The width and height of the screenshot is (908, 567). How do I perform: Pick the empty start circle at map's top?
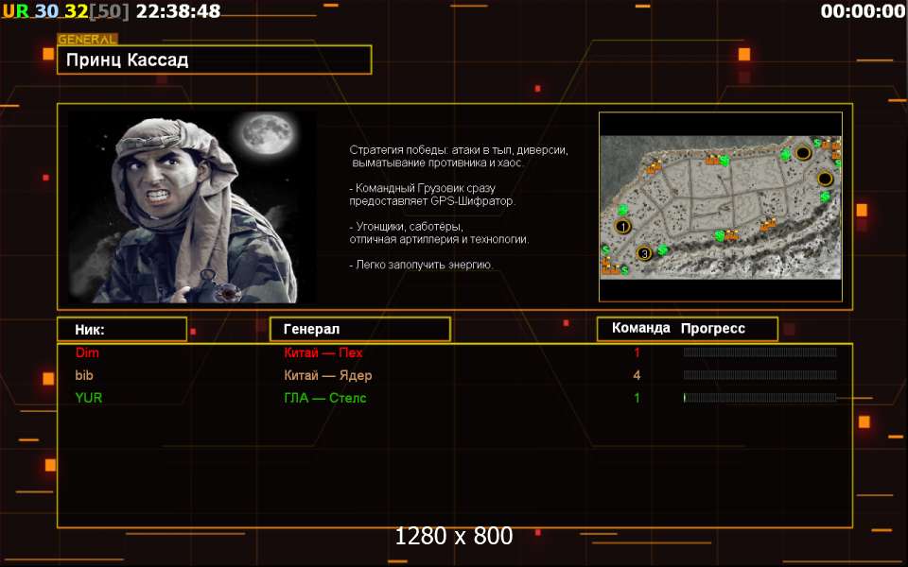point(803,152)
